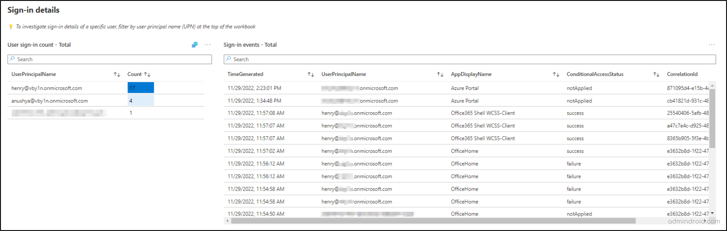Click correlation ID starting cb41821d-931c
727x231 pixels.
pyautogui.click(x=688, y=101)
